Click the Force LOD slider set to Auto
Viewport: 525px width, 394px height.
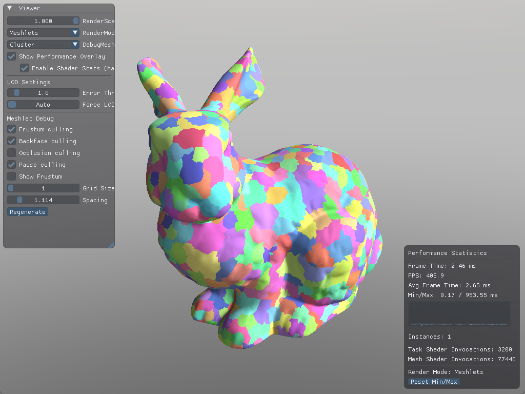click(43, 105)
